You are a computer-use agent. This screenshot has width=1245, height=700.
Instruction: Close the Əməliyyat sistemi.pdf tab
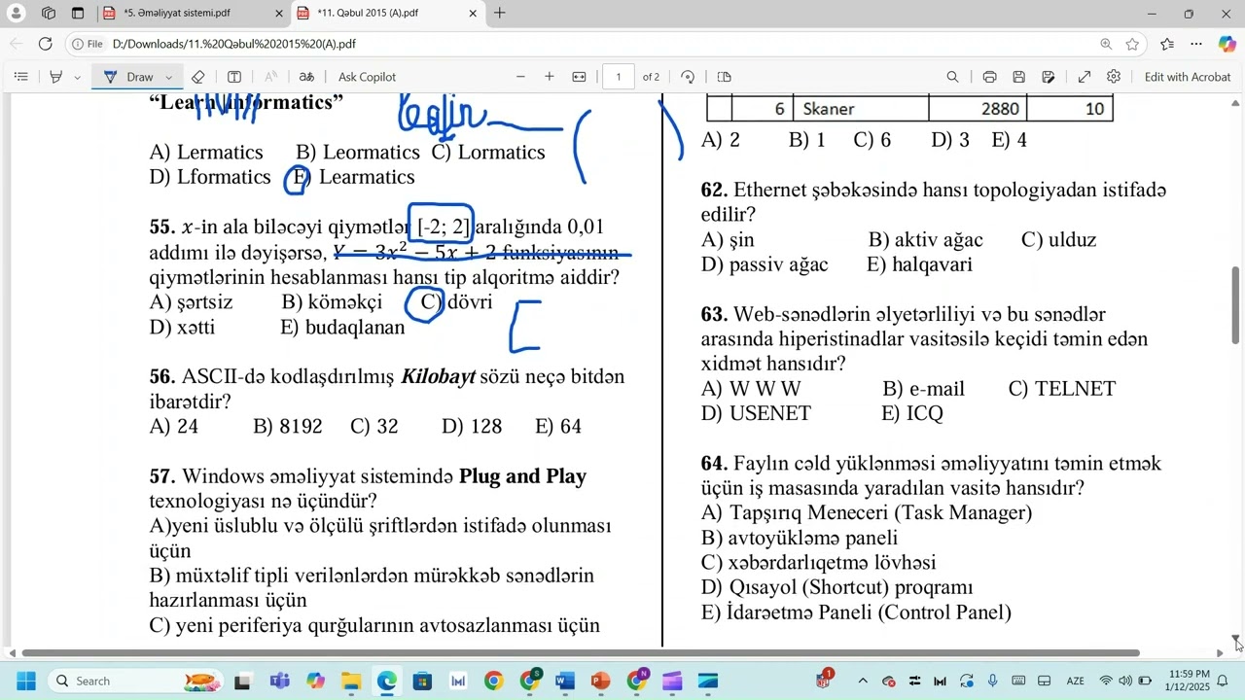pyautogui.click(x=279, y=14)
